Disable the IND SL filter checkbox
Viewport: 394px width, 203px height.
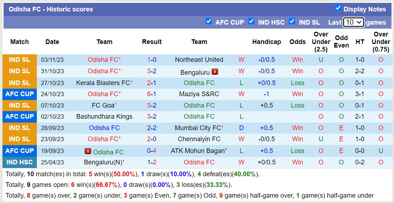(292, 21)
